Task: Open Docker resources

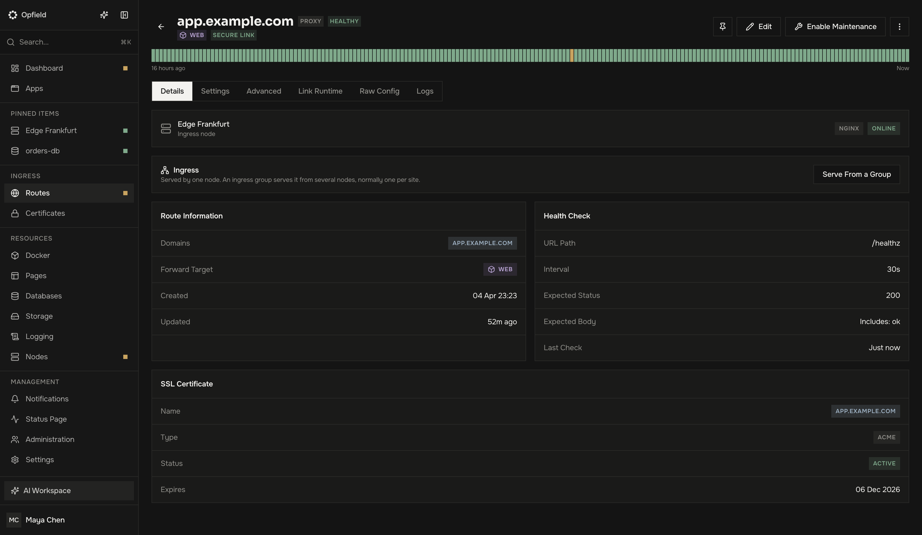Action: [x=69, y=255]
